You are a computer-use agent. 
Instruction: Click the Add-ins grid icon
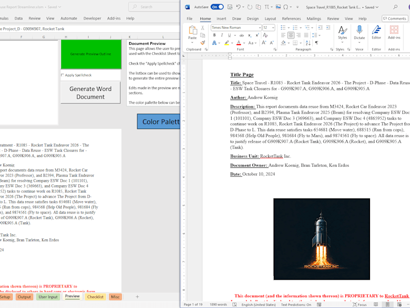(x=394, y=30)
